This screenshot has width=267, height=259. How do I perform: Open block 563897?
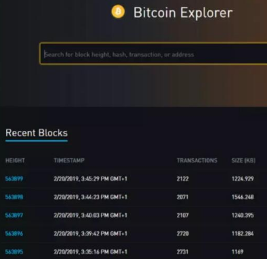14,215
